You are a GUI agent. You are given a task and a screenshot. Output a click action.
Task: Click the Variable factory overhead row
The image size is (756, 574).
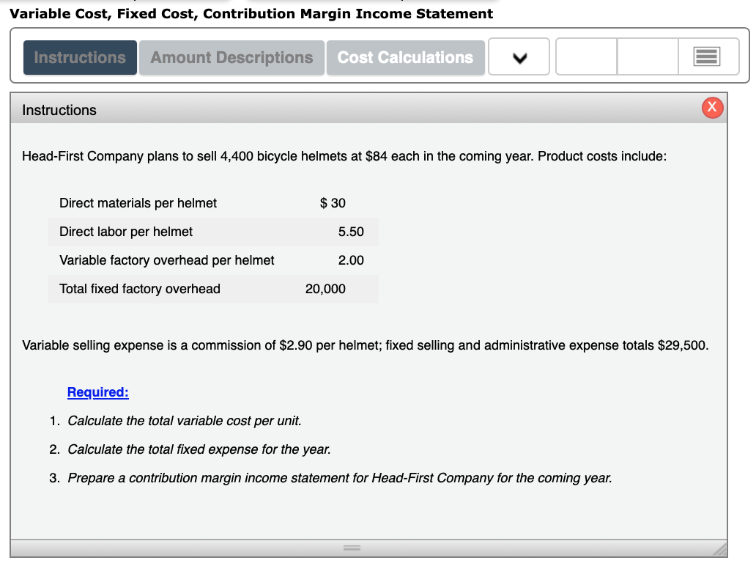pos(213,260)
